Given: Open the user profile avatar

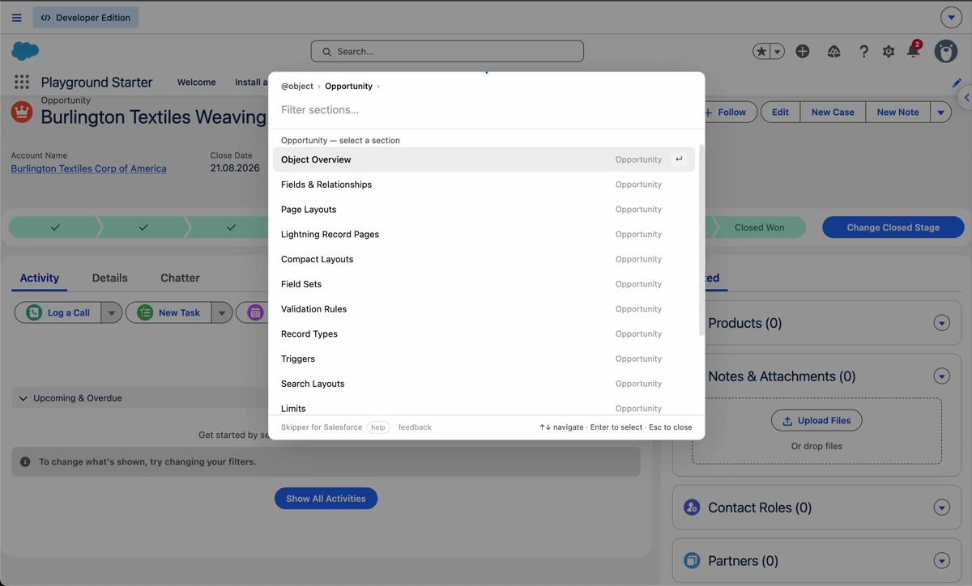Looking at the screenshot, I should [946, 51].
